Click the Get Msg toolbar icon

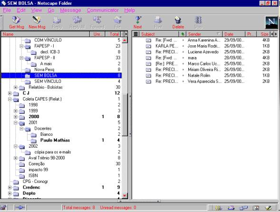coord(17,22)
